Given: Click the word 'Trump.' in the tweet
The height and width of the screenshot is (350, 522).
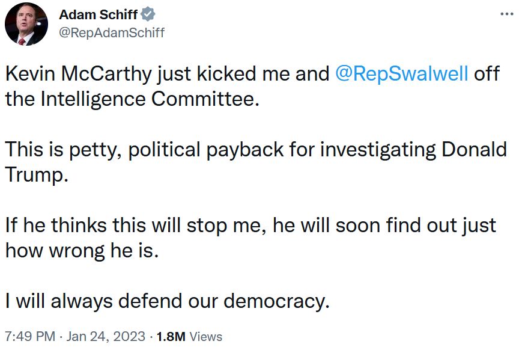Looking at the screenshot, I should click(37, 175).
